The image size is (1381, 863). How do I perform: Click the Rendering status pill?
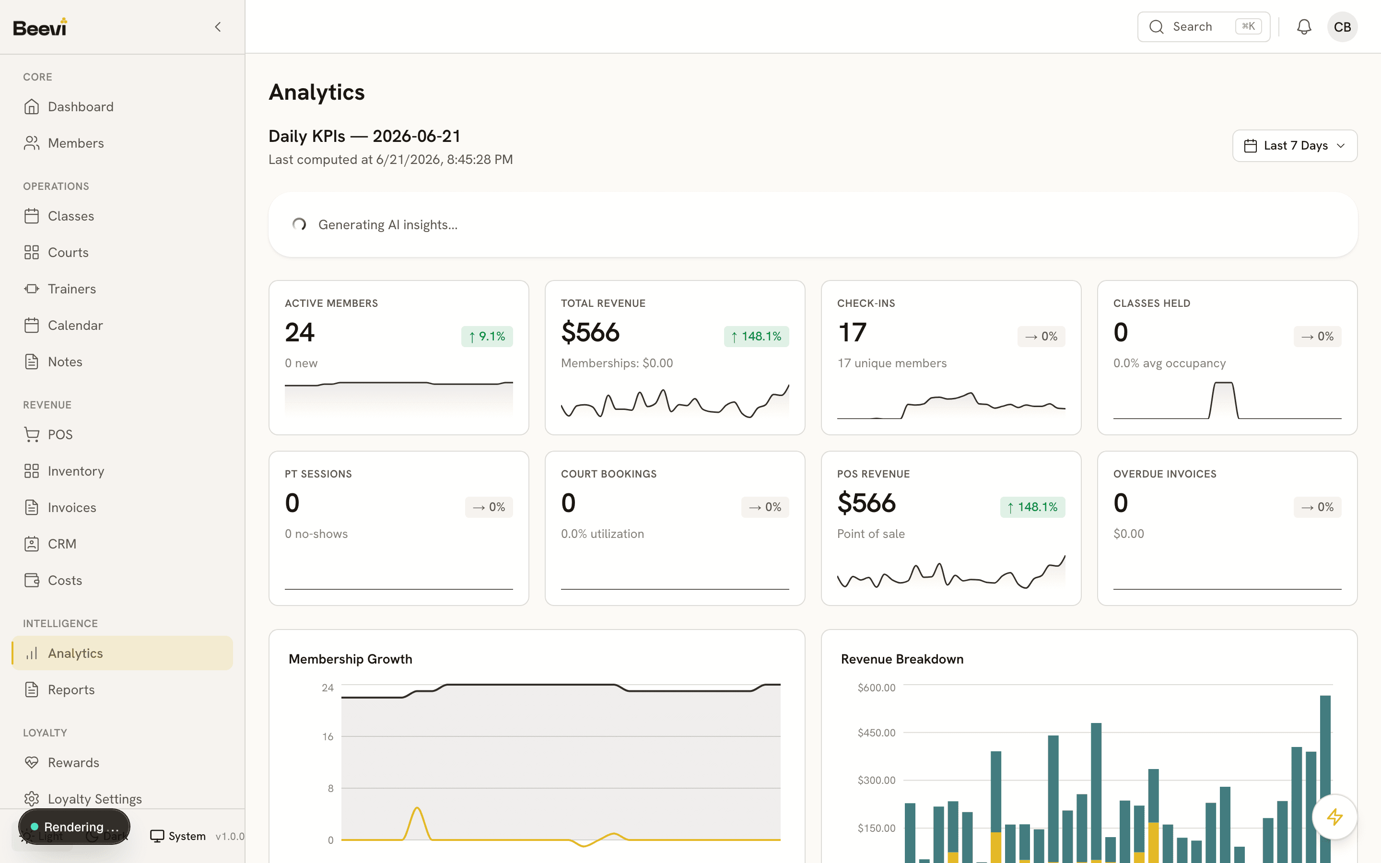pos(74,827)
